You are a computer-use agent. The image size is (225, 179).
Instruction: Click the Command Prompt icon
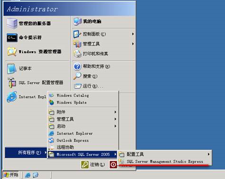12,37
